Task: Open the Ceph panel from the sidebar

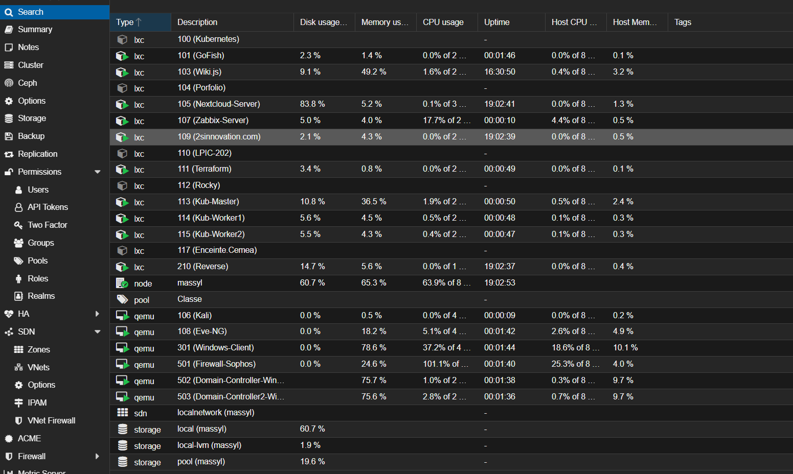Action: (28, 82)
